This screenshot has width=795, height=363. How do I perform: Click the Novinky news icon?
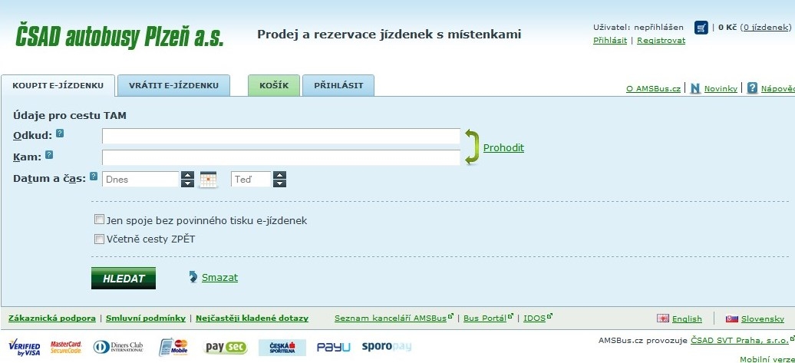(695, 88)
